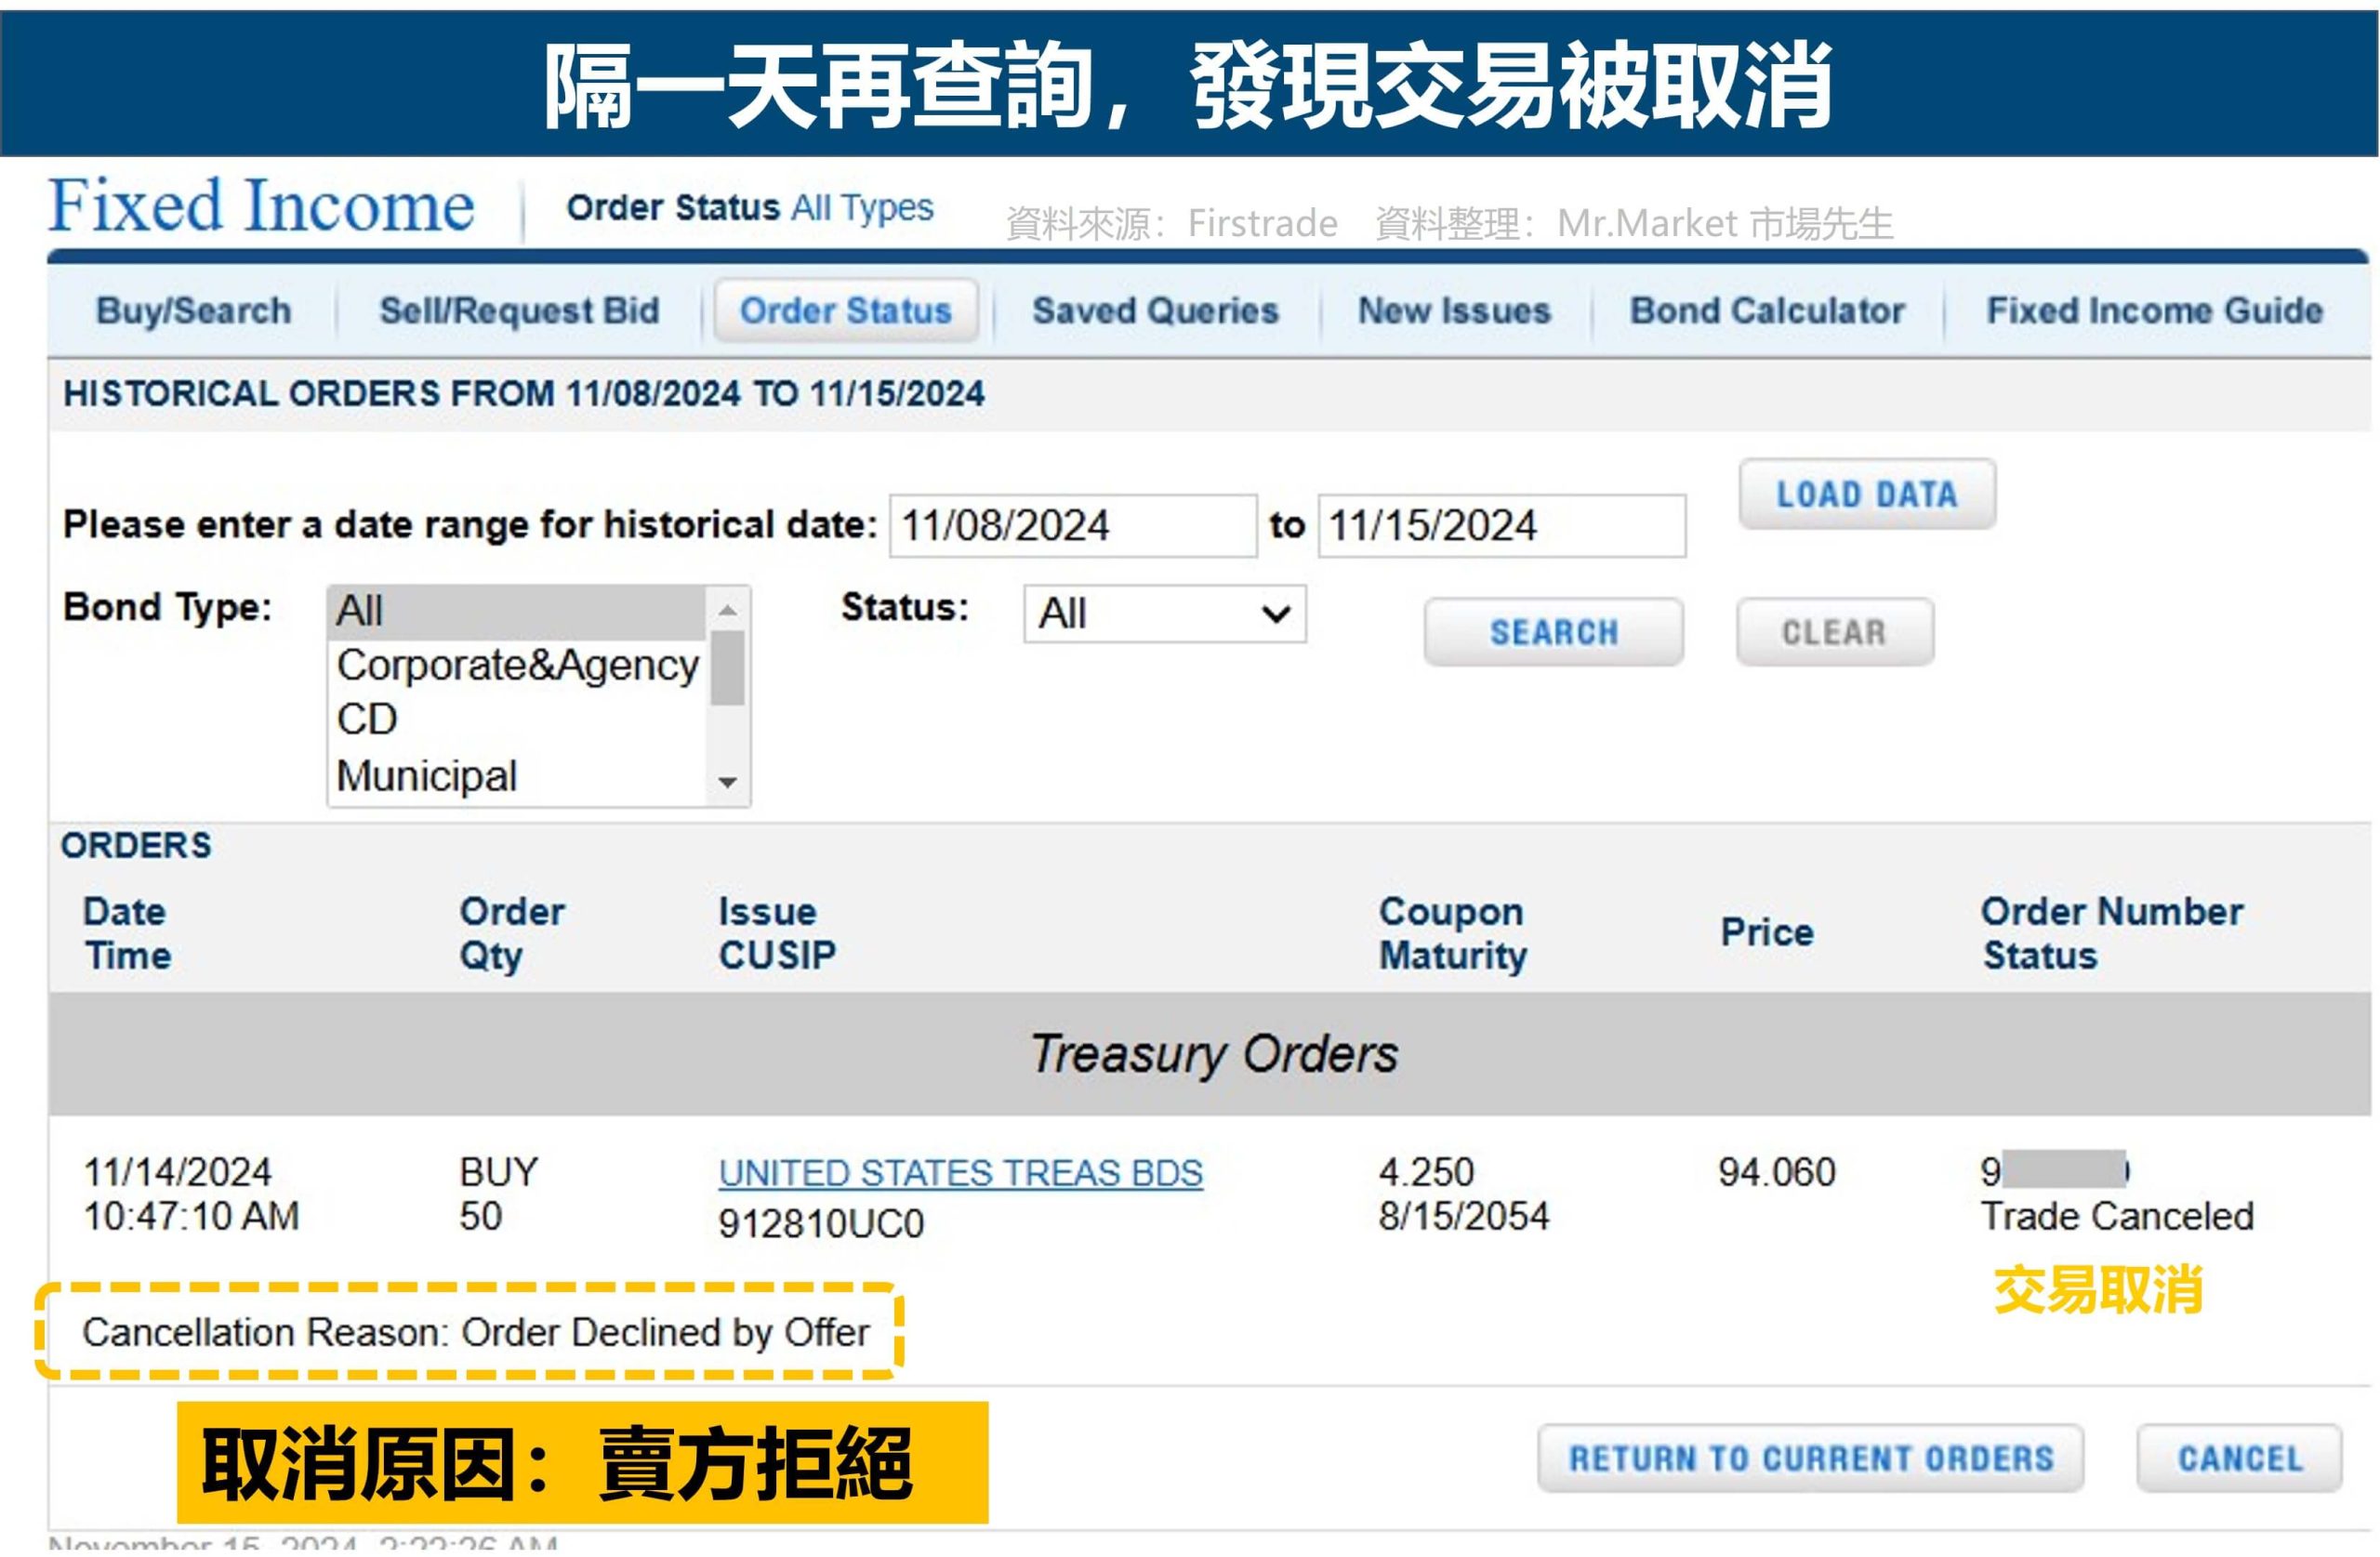This screenshot has width=2380, height=1557.
Task: Open the Status dropdown showing All
Action: coord(1165,614)
